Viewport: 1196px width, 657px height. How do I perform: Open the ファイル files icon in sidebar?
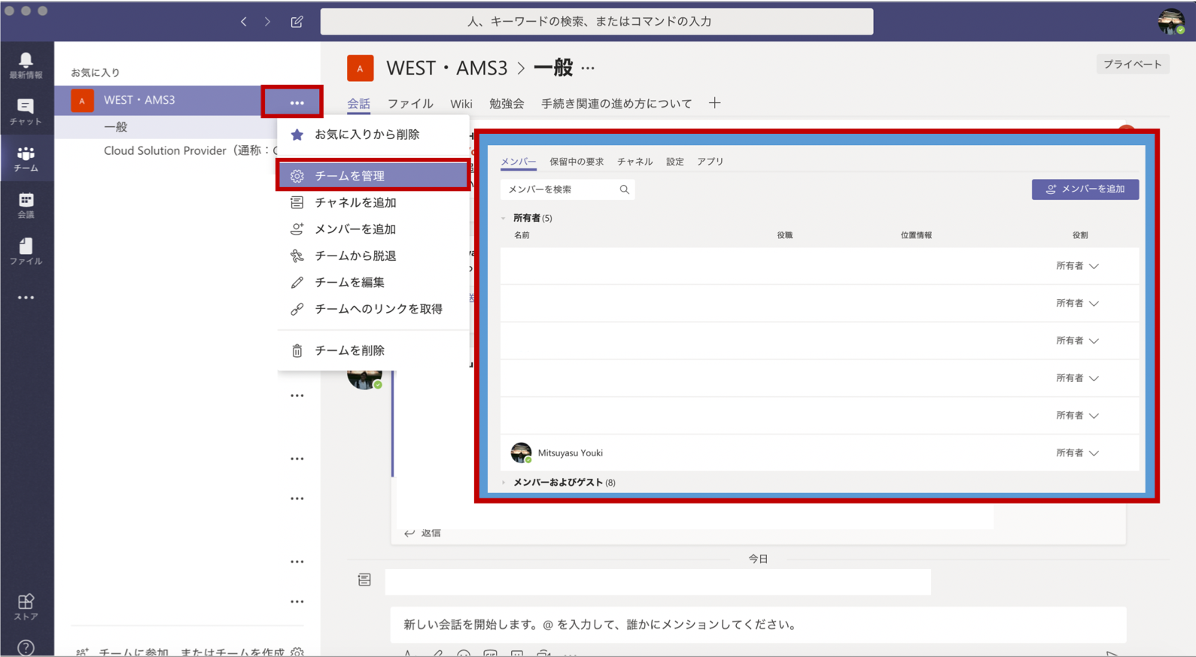26,251
